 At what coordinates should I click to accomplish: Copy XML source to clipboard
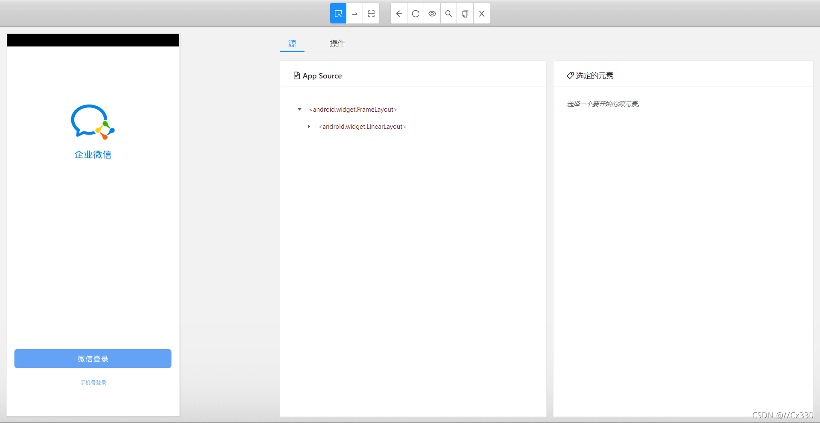click(465, 14)
